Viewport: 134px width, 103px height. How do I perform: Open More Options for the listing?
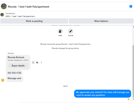tap(101, 21)
